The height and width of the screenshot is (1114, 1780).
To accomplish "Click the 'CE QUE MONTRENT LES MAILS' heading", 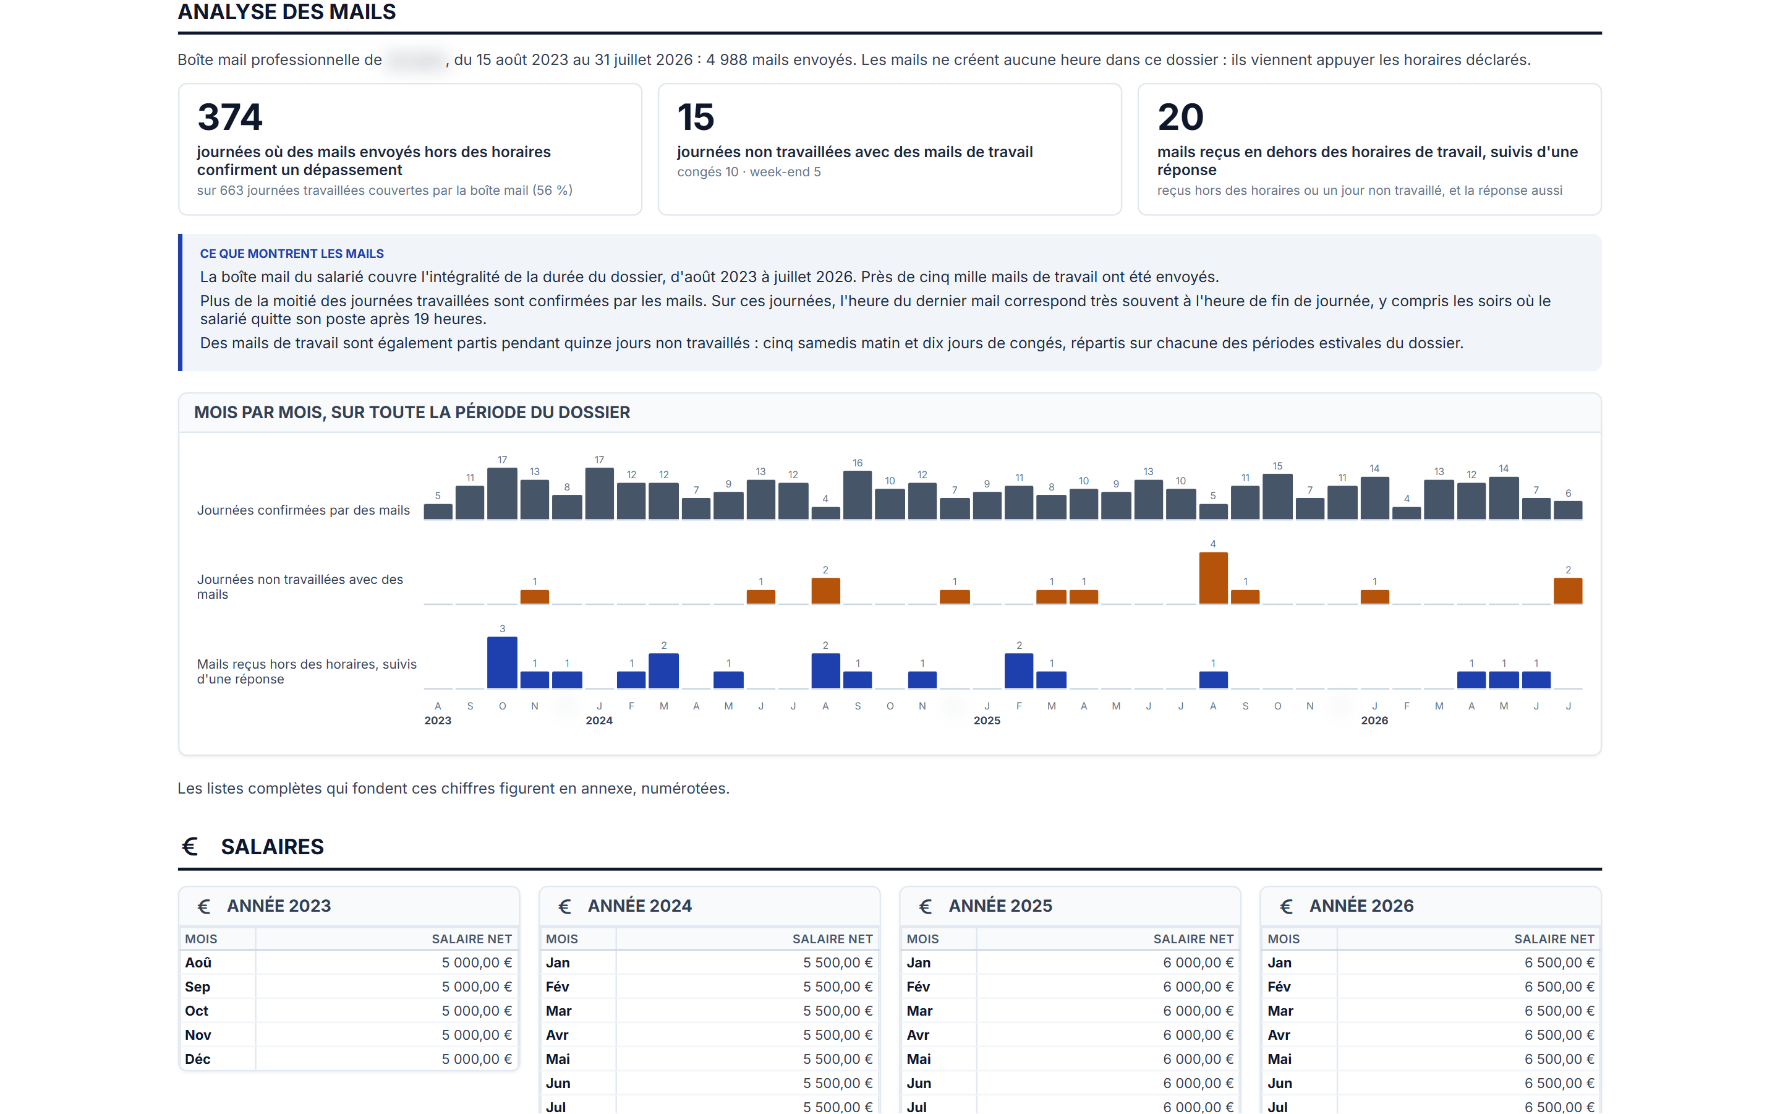I will click(x=292, y=254).
